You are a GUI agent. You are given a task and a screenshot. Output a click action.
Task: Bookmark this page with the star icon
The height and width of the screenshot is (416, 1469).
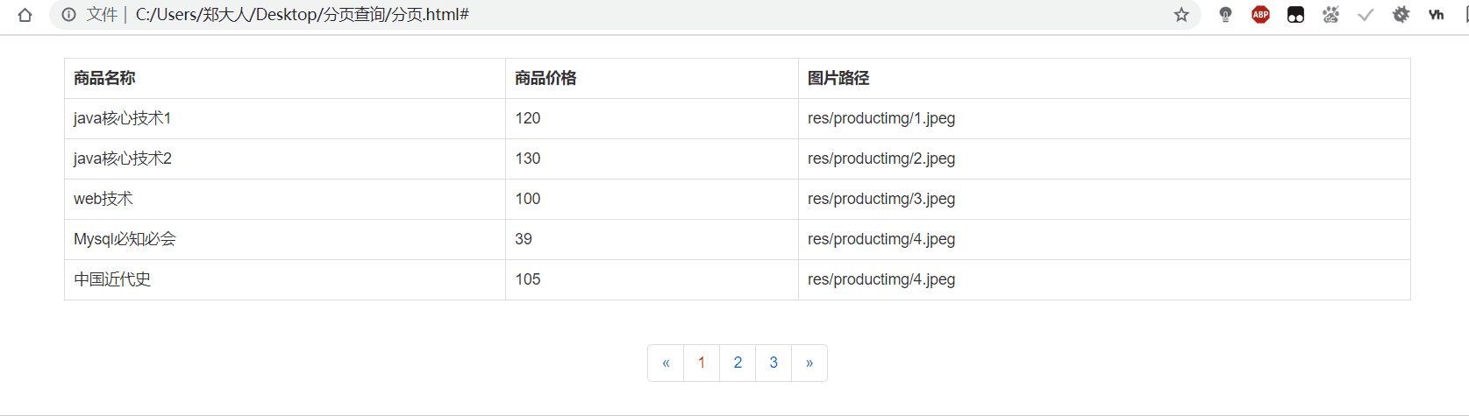(1181, 15)
